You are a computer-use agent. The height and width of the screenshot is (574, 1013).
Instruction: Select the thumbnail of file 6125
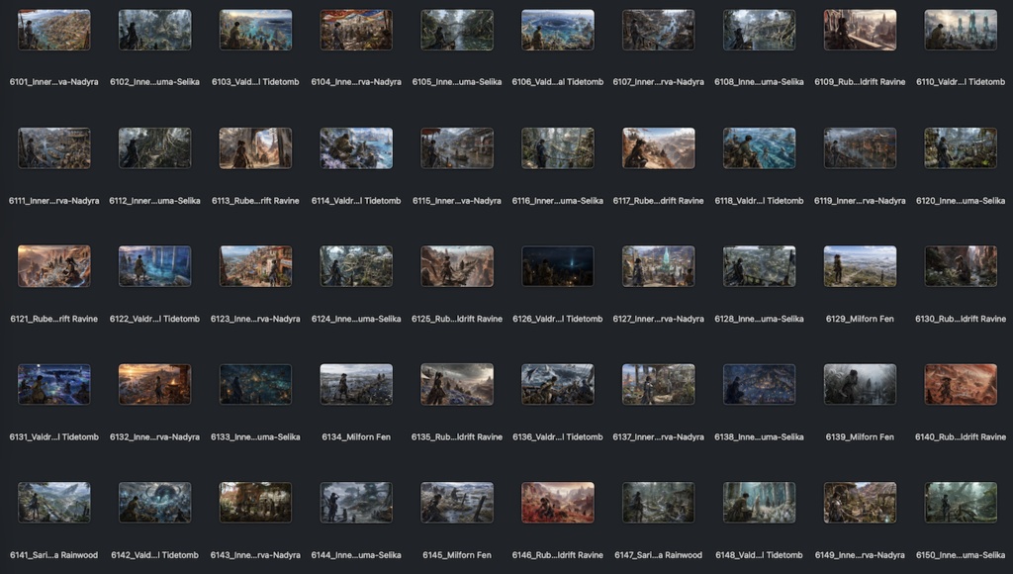[x=457, y=266]
